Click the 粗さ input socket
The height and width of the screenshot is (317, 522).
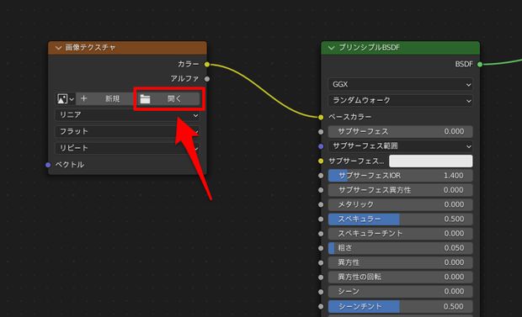click(321, 249)
